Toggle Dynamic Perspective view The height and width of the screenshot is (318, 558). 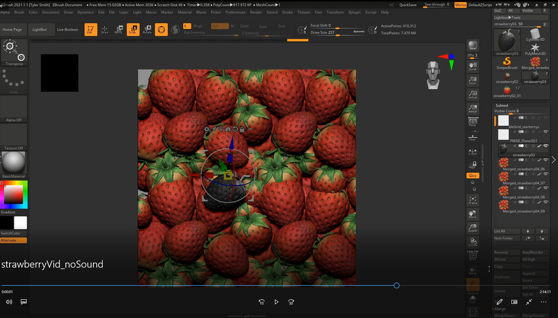click(472, 122)
